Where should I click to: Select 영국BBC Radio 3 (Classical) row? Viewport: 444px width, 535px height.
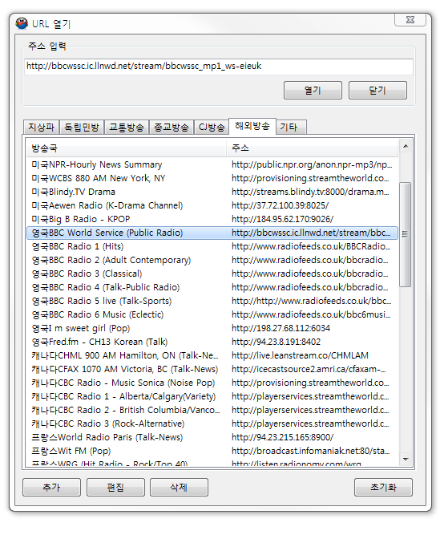point(212,274)
